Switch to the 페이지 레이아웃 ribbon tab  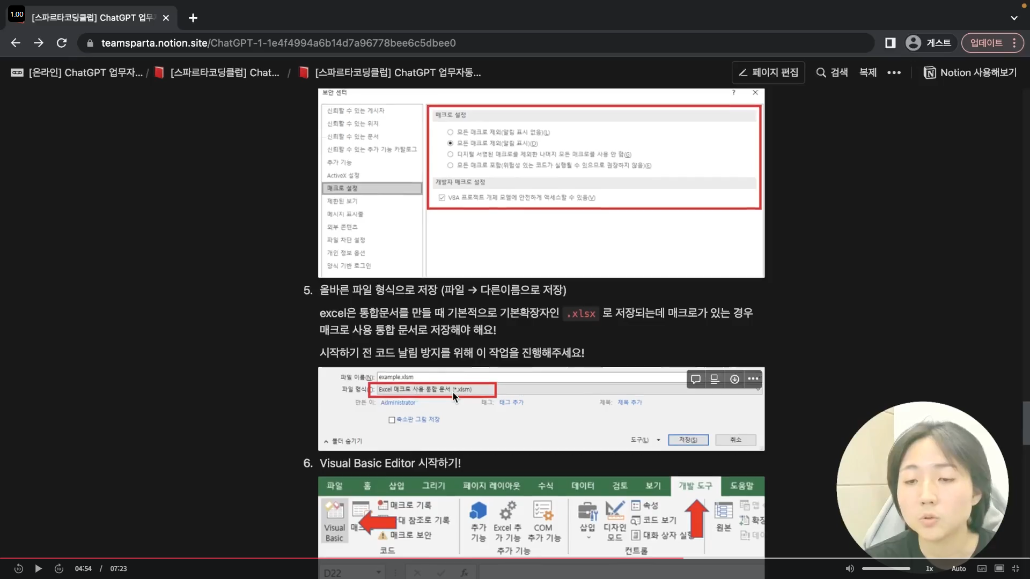coord(491,486)
